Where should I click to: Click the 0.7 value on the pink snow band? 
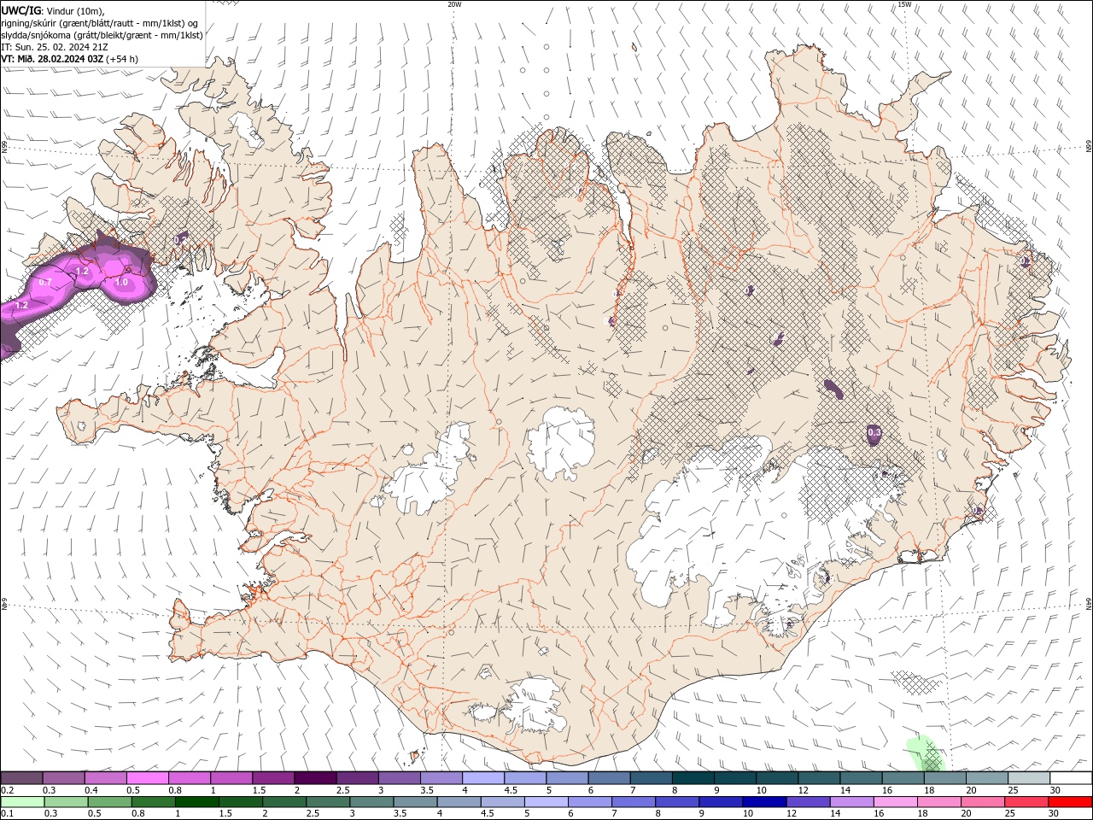pyautogui.click(x=45, y=282)
